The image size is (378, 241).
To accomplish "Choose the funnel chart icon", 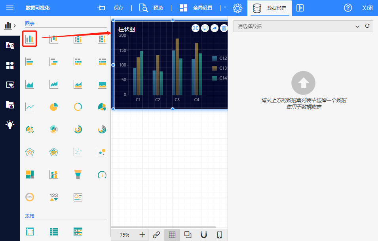I will (x=78, y=174).
